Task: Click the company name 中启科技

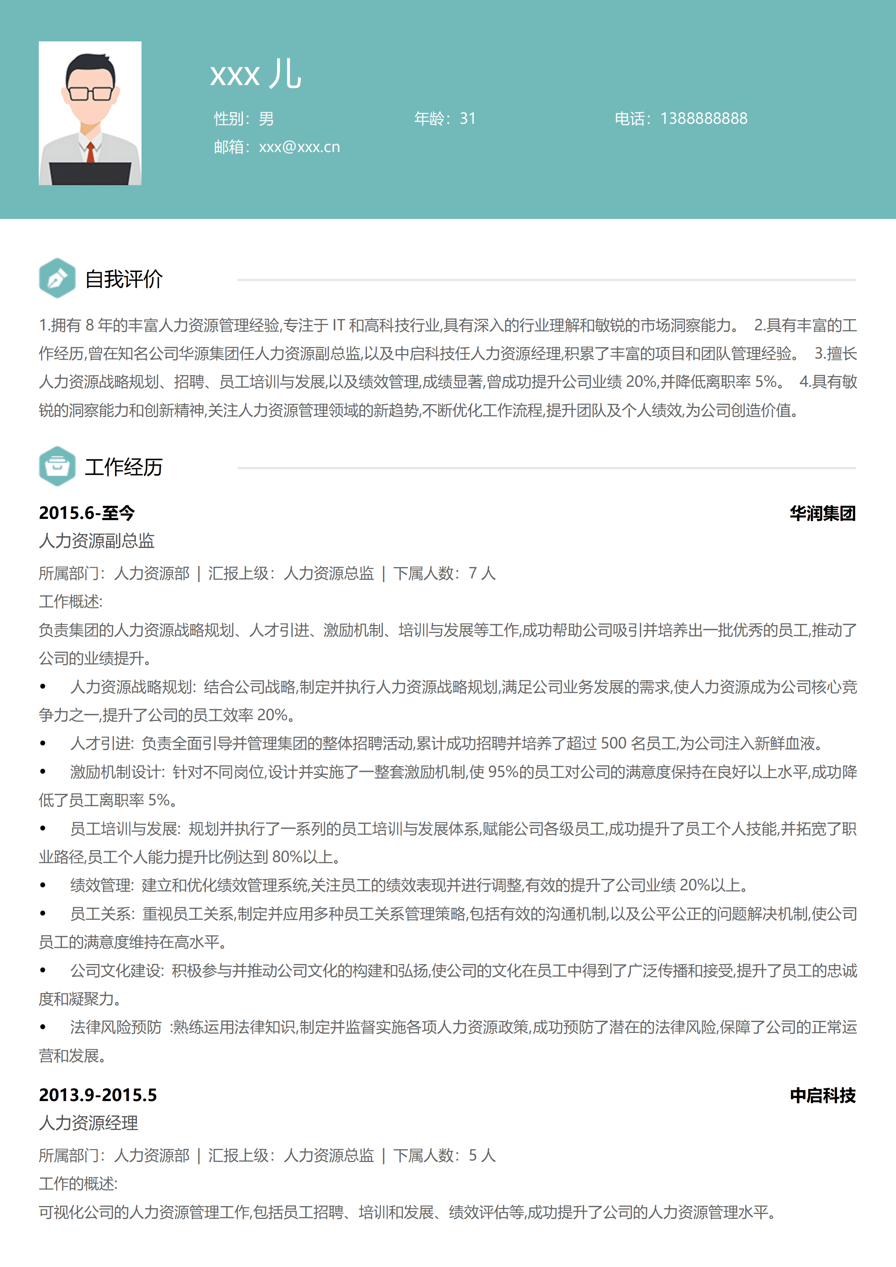Action: tap(822, 1095)
